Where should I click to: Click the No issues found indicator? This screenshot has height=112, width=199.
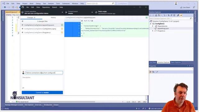click(x=22, y=102)
